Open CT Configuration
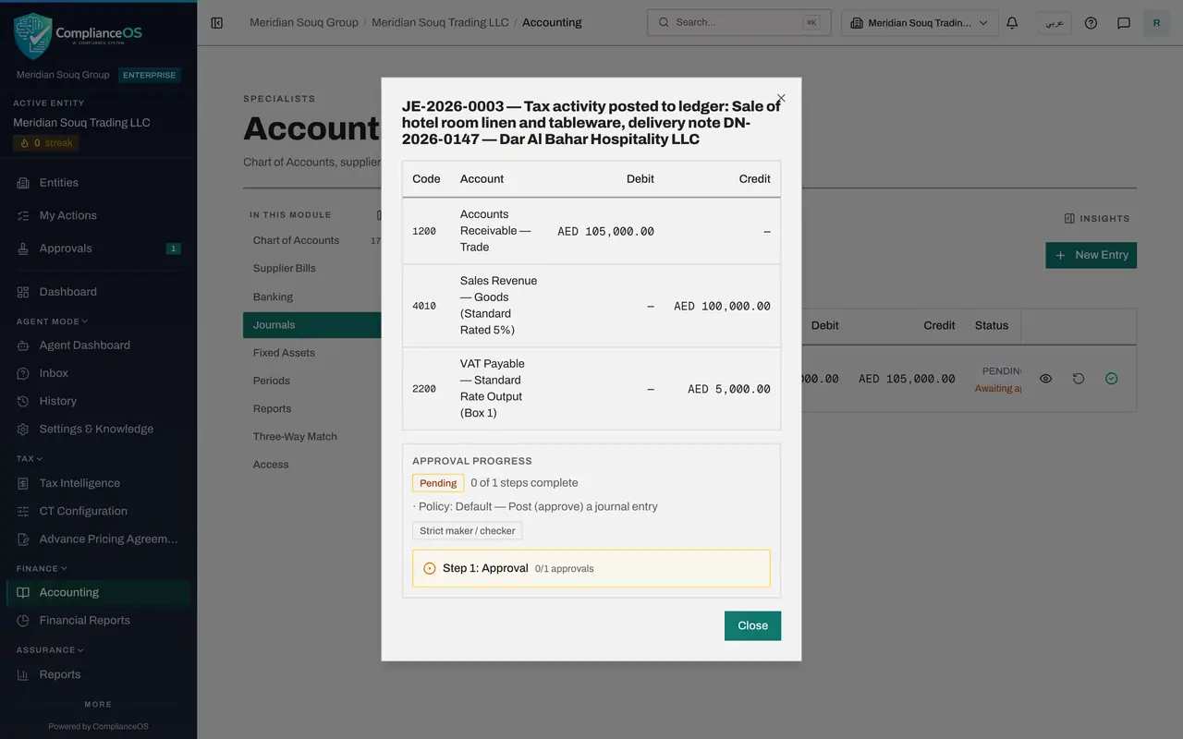This screenshot has width=1183, height=739. [98, 511]
